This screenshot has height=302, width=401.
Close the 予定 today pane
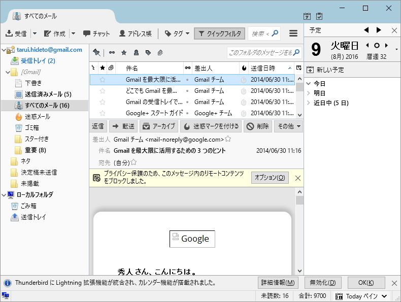394,30
